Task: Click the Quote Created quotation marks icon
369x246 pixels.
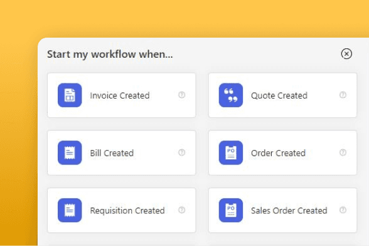Action: tap(231, 95)
